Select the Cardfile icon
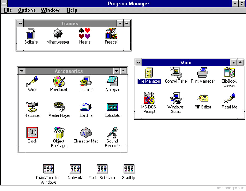The height and width of the screenshot is (191, 246). 86,107
